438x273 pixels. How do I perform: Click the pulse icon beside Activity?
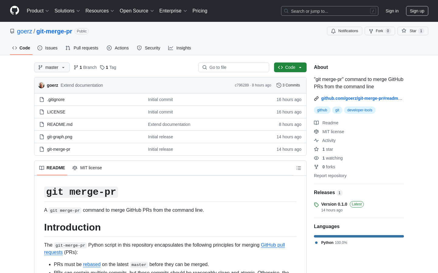(316, 140)
